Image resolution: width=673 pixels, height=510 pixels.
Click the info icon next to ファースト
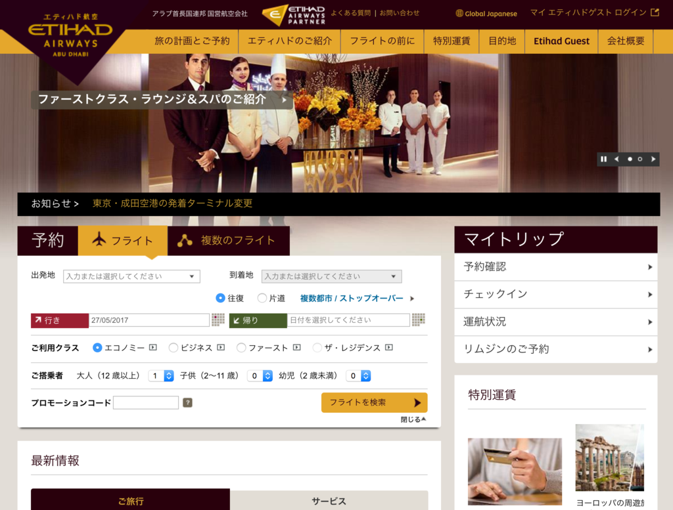click(296, 347)
